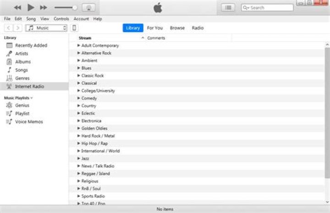Switch to the For You tab
The width and height of the screenshot is (330, 213).
[x=154, y=28]
